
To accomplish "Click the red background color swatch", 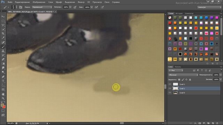I will pos(4,107).
